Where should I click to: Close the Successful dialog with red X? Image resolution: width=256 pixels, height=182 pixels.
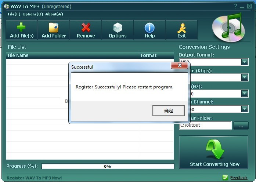pos(180,65)
